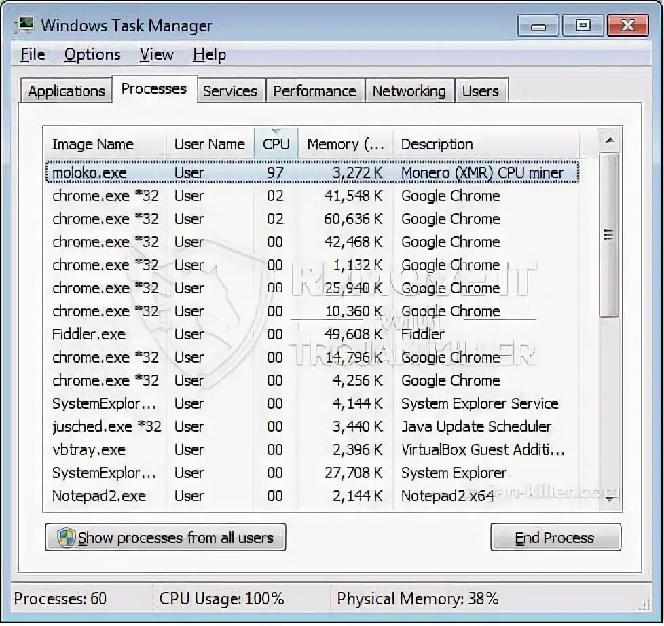Screen dimensions: 664x626
Task: Click Monero (XMR) CPU miner description
Action: (482, 173)
